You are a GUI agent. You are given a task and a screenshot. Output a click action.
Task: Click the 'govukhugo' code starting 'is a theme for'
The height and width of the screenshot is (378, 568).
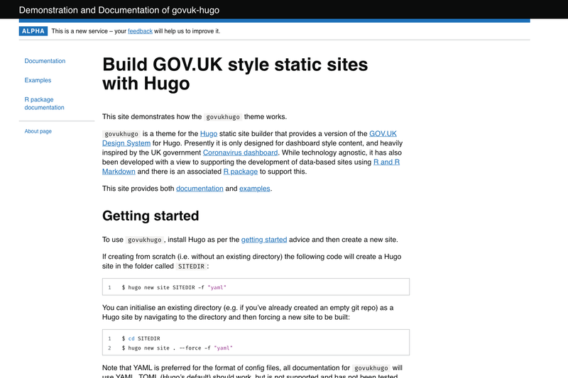pos(121,134)
